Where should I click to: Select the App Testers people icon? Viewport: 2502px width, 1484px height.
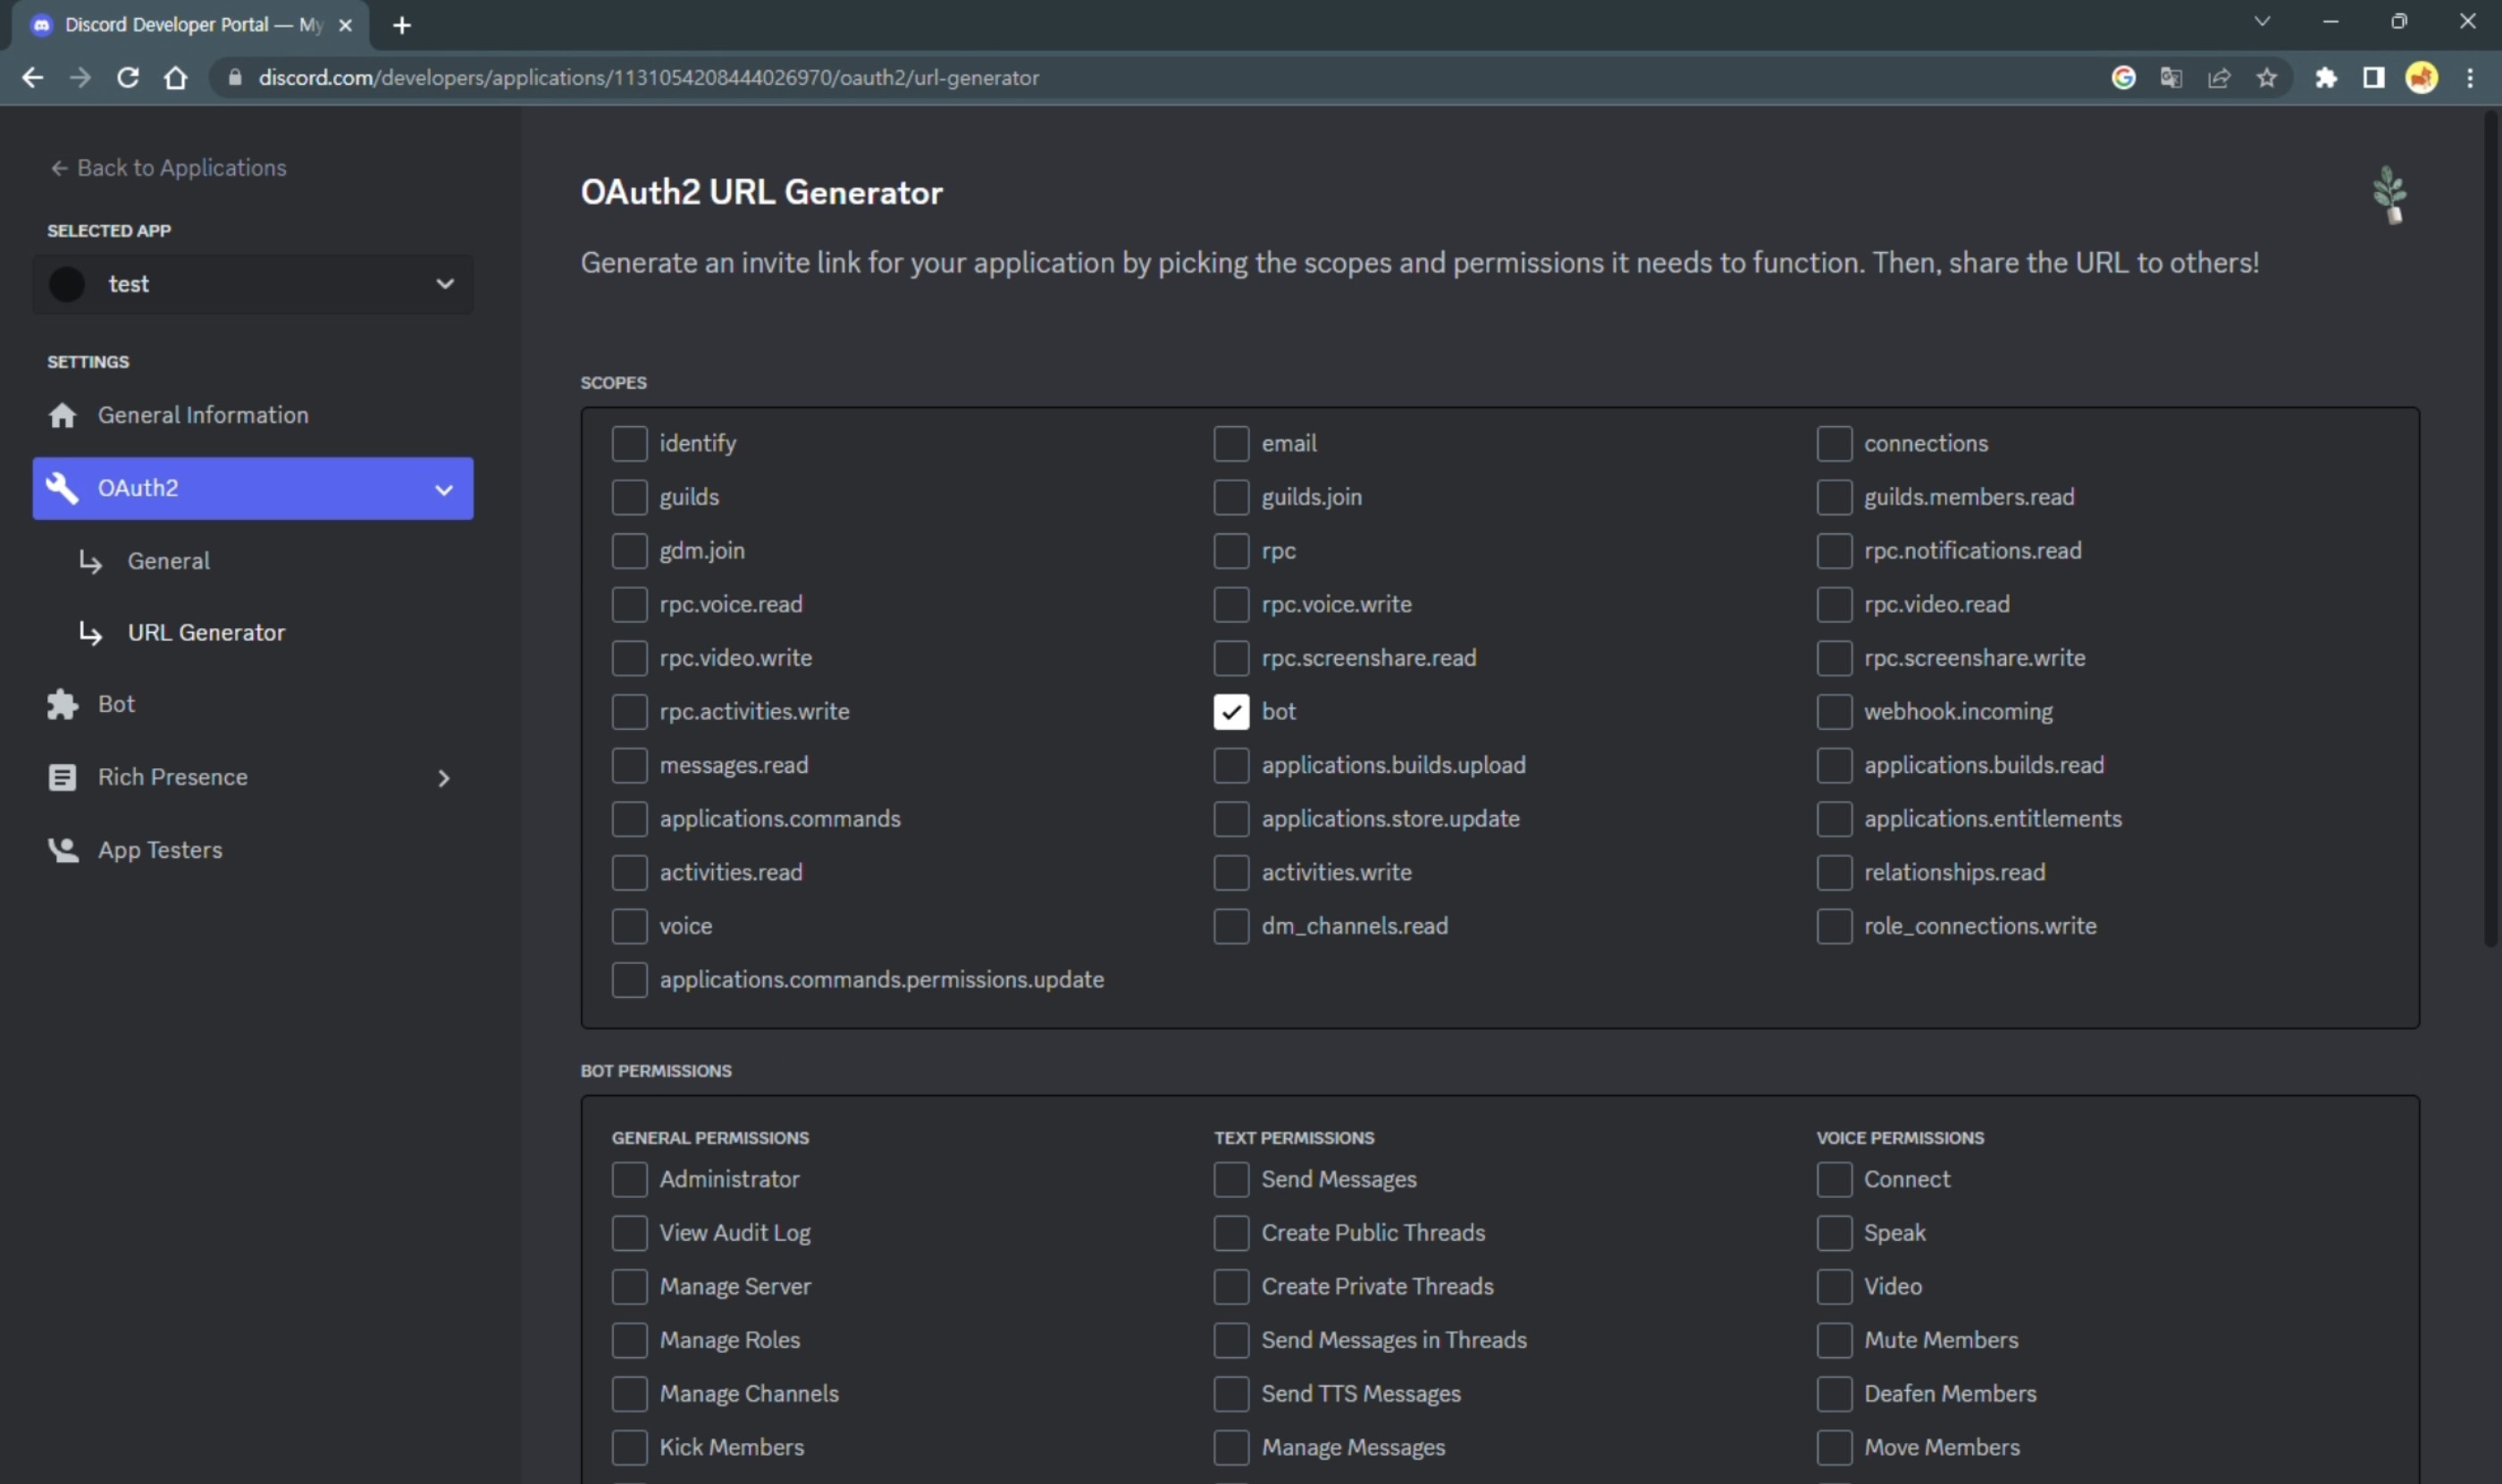click(x=63, y=850)
